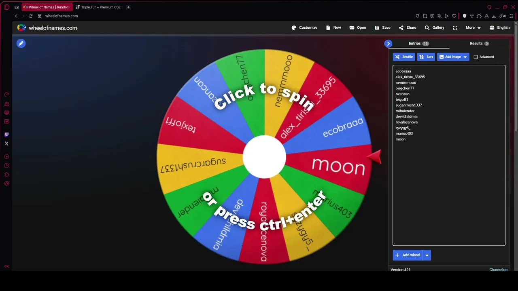The image size is (518, 291).
Task: Expand the Add image dropdown arrow
Action: [465, 57]
